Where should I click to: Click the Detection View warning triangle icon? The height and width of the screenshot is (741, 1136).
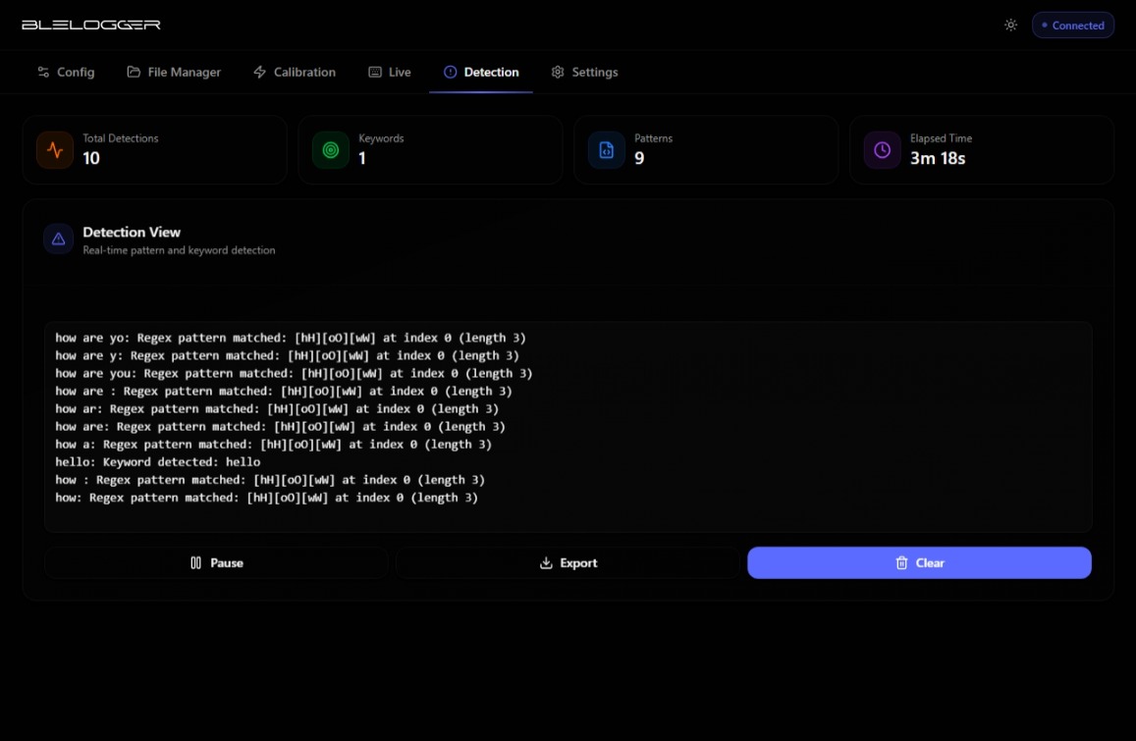59,239
